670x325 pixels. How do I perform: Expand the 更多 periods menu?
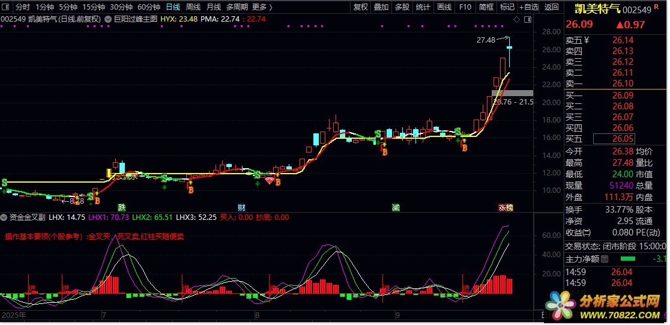(262, 7)
